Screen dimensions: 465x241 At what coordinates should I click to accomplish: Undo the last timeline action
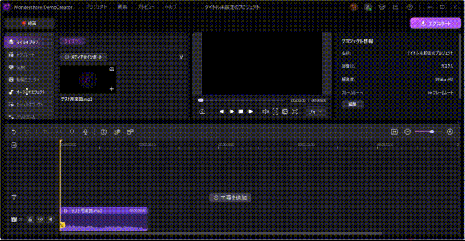14,131
